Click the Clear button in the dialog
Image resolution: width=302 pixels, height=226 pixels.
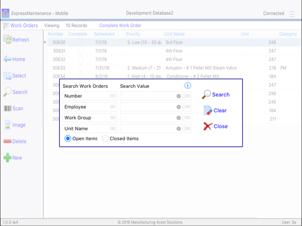[x=215, y=110]
